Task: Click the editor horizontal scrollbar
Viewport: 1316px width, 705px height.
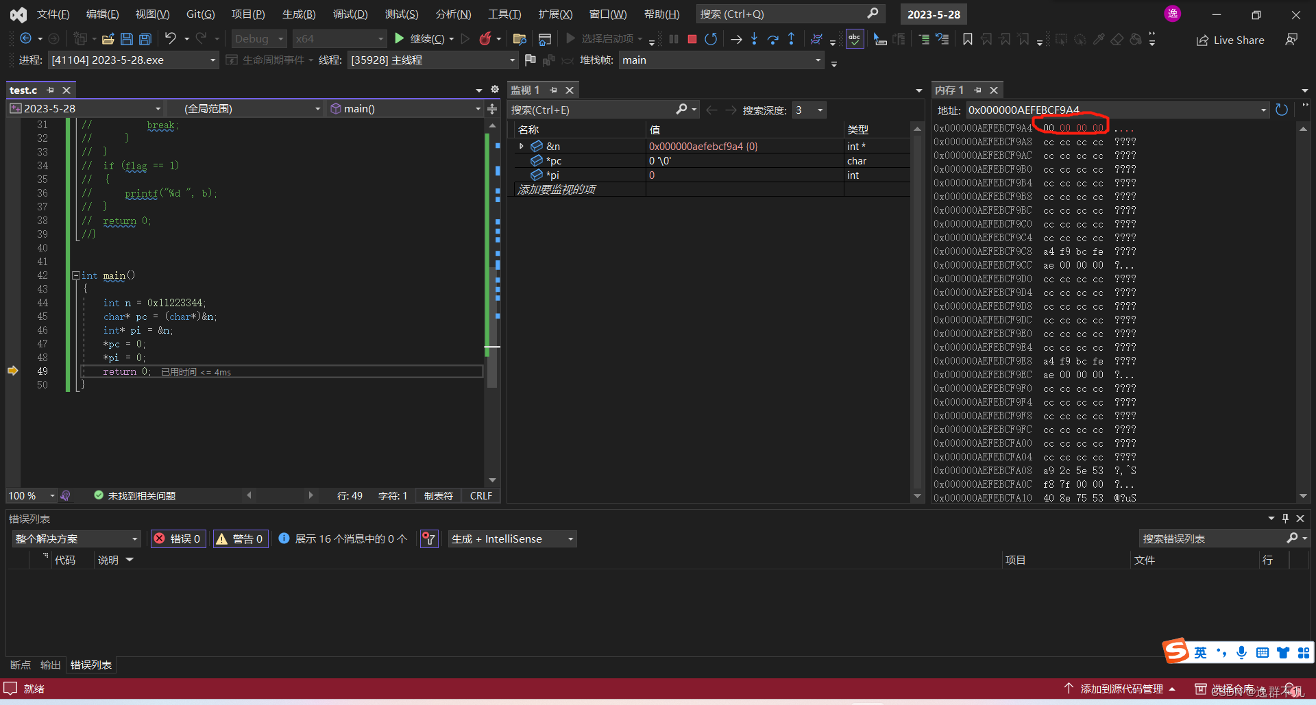Action: (280, 495)
